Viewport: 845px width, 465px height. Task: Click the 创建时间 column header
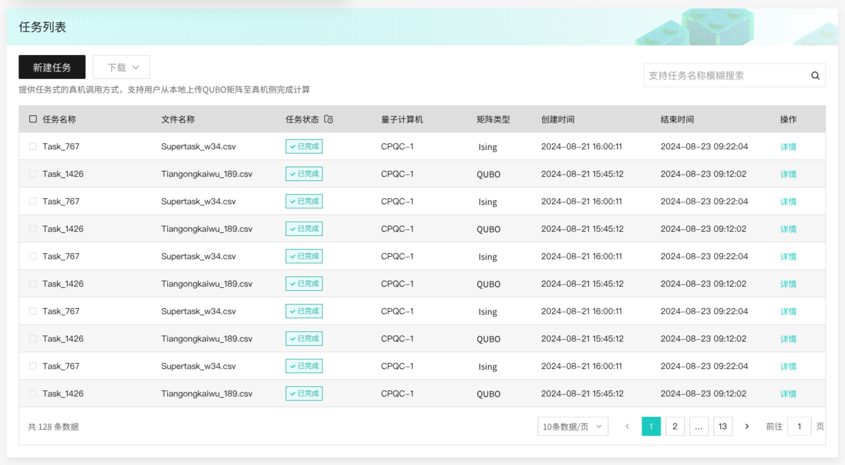(558, 119)
